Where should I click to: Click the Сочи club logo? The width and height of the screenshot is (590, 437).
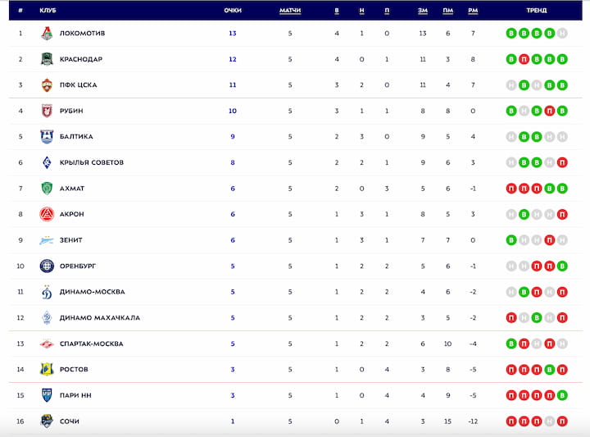[47, 421]
